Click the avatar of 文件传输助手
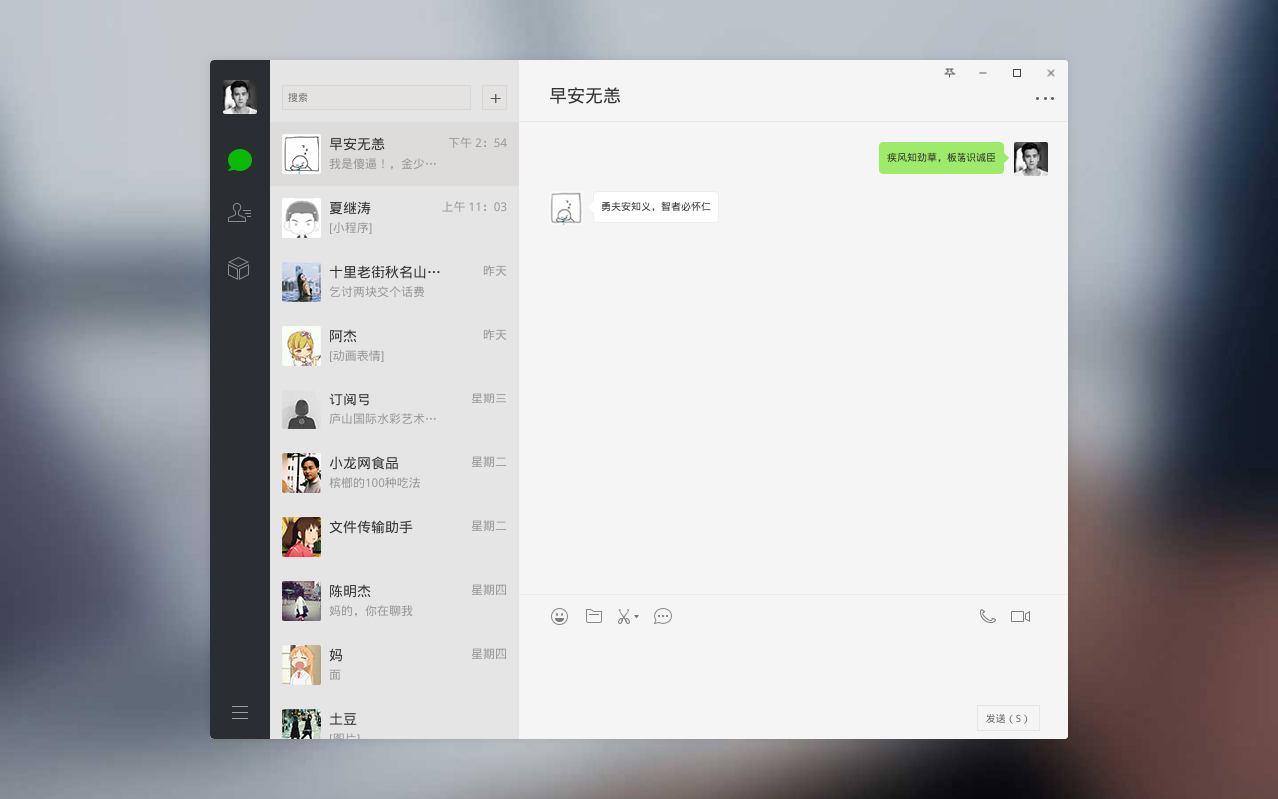 pyautogui.click(x=302, y=537)
